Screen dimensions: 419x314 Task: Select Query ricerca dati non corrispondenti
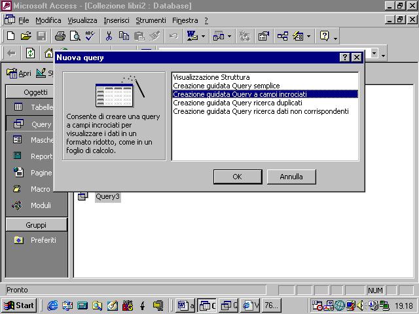(x=264, y=111)
